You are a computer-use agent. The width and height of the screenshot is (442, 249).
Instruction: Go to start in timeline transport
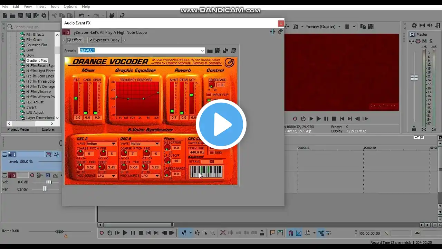(x=148, y=233)
